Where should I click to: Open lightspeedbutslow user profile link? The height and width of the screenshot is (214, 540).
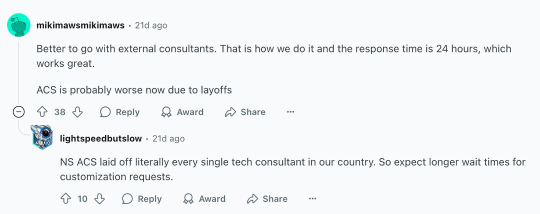(101, 138)
